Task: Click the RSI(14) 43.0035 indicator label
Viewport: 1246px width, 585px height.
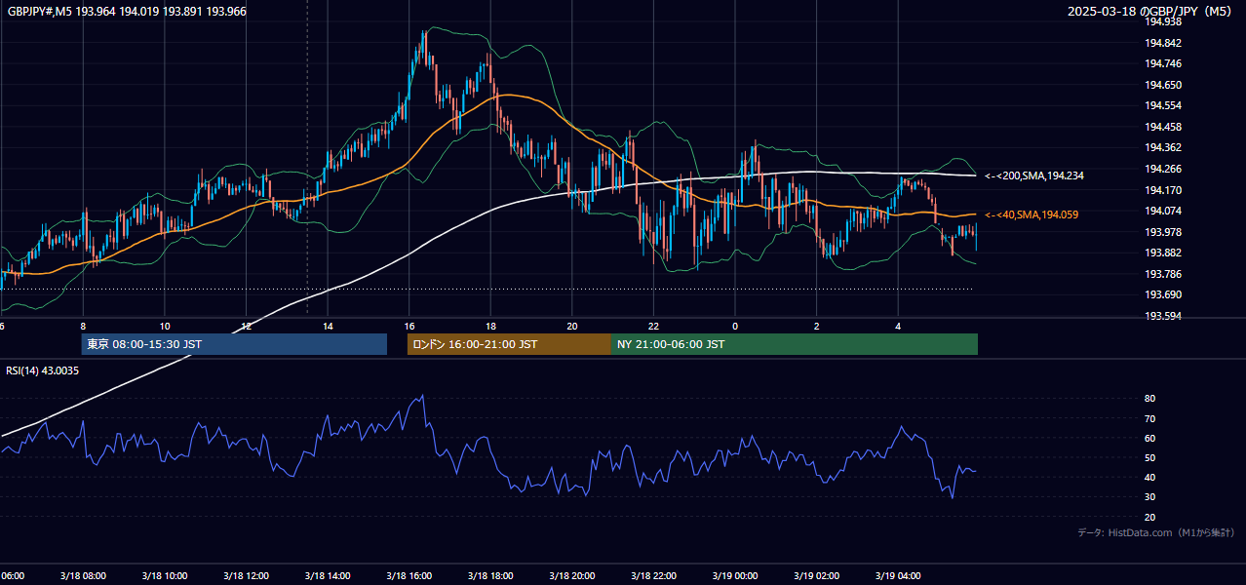Action: tap(43, 370)
